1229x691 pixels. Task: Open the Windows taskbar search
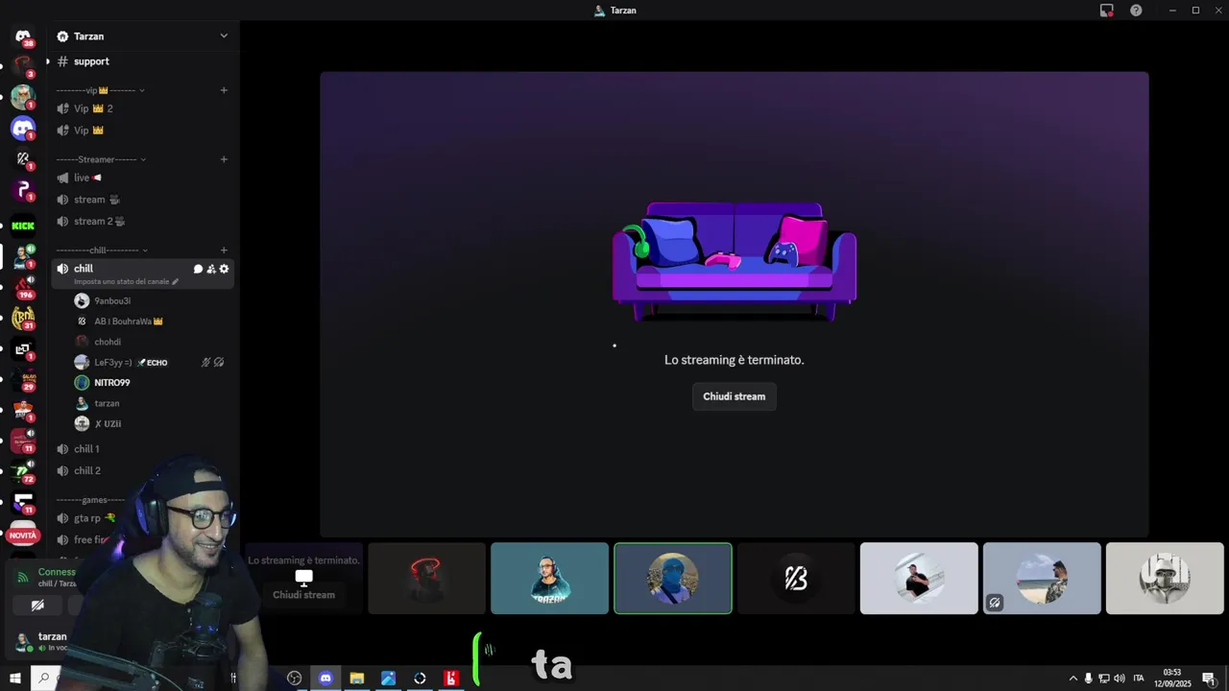[43, 678]
